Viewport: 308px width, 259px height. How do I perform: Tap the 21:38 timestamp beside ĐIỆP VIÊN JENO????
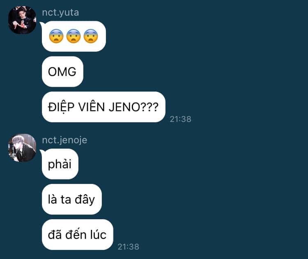(x=181, y=119)
